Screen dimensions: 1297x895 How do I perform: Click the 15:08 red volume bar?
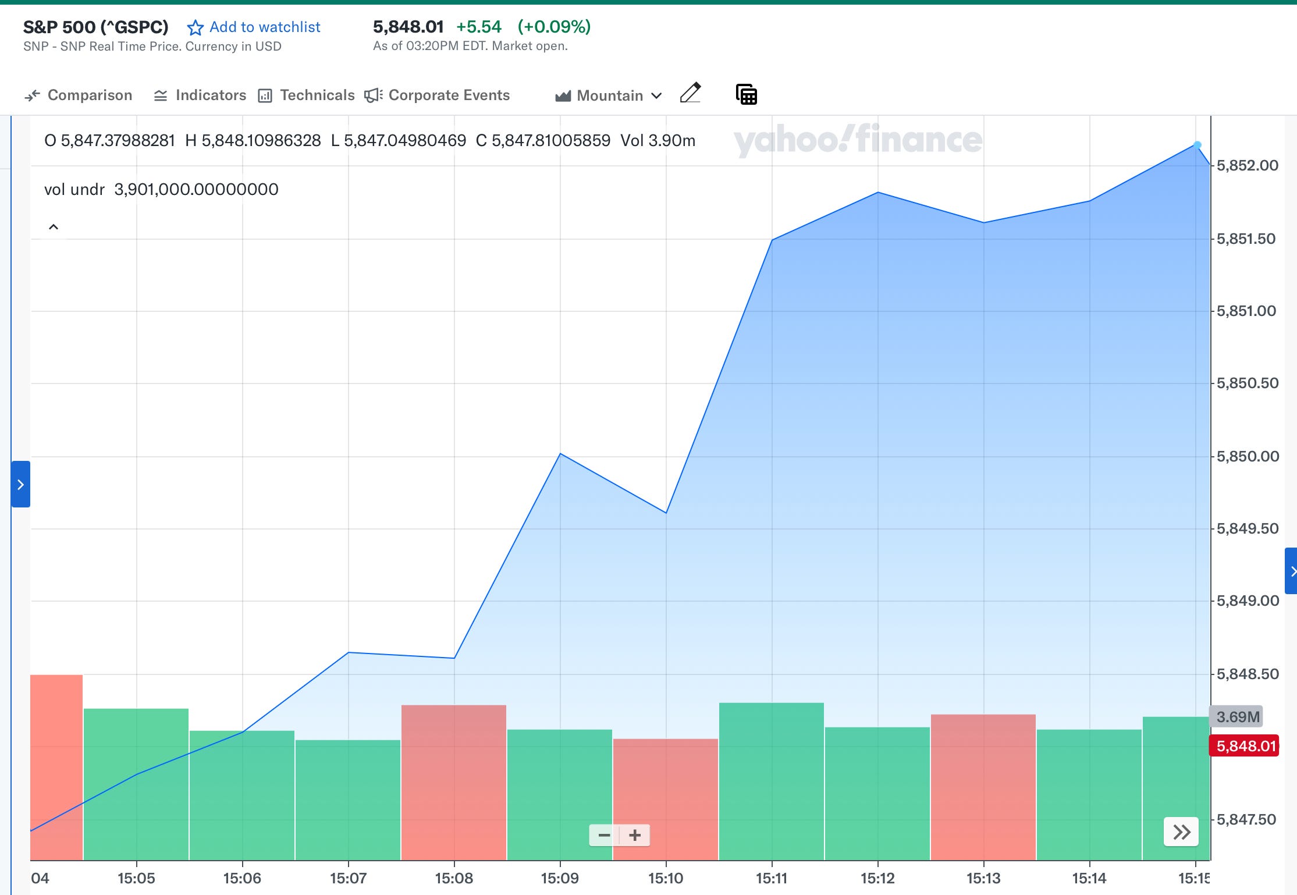coord(454,782)
